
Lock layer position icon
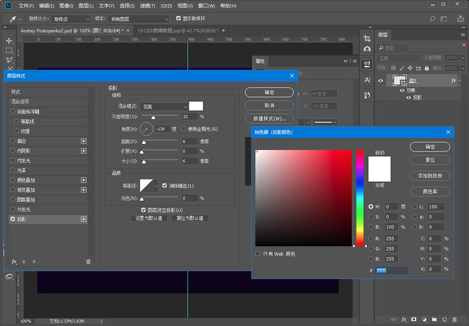click(410, 68)
